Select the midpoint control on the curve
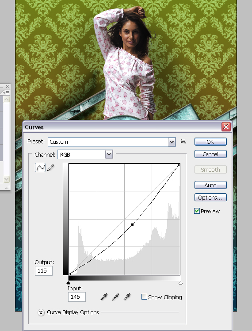Screen dimensions: 252x331 (133, 225)
